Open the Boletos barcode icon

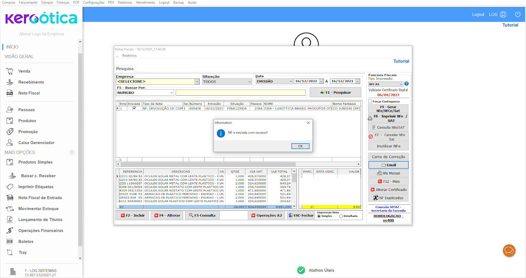click(10, 242)
